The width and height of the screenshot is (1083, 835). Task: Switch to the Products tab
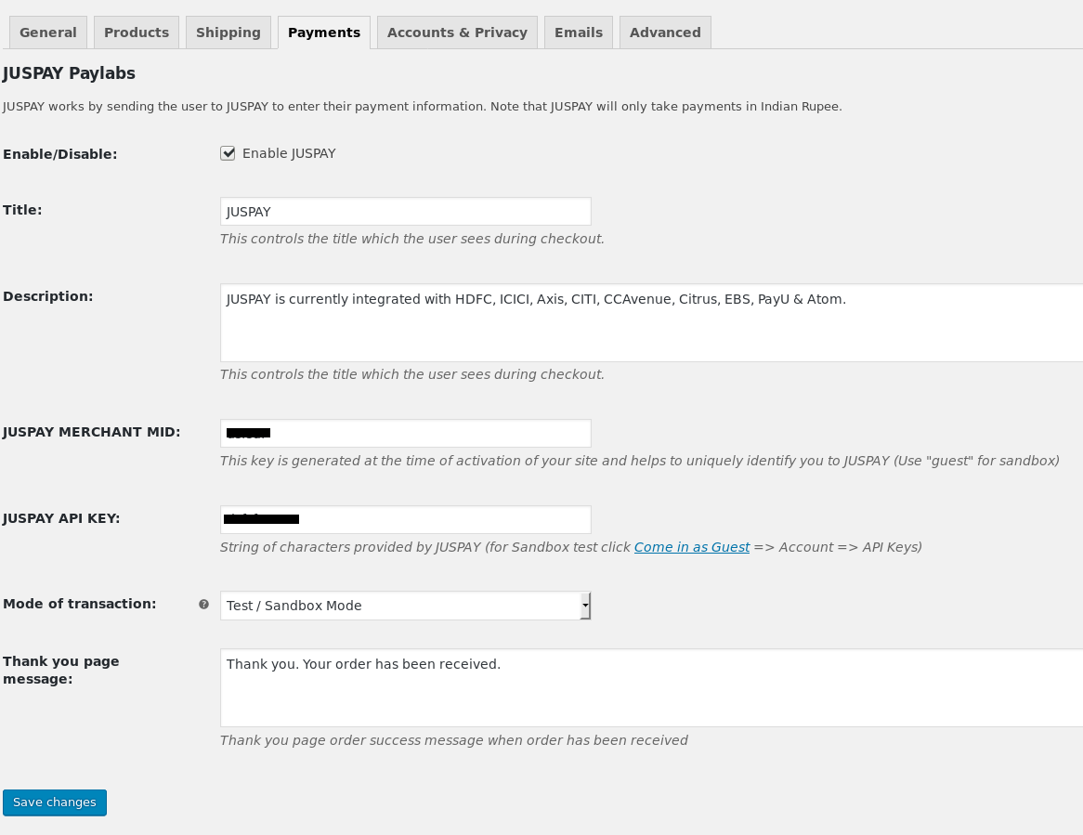coord(136,33)
